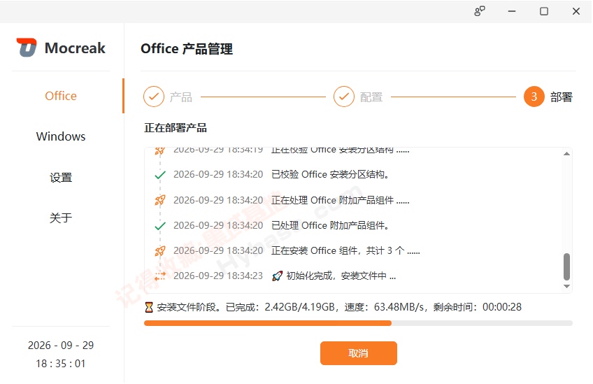The height and width of the screenshot is (384, 593).
Task: Click the 部署 step label
Action: click(x=562, y=97)
